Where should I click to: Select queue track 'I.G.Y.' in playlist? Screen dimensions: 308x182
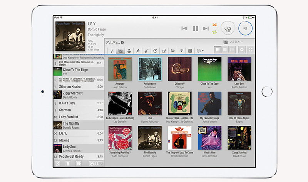[x=79, y=133]
